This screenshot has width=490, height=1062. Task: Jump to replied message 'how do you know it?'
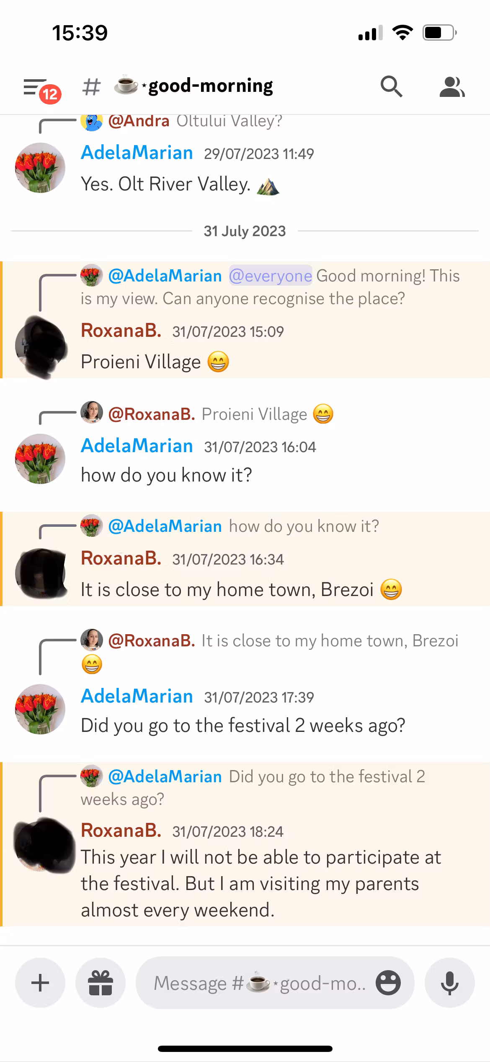coord(304,526)
